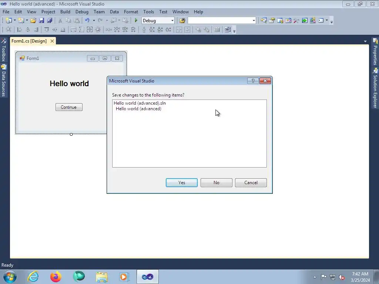This screenshot has height=284, width=379.
Task: Click the Bring to Front icon
Action: [198, 30]
